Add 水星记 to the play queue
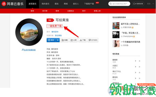This screenshot has width=156, height=97. pos(139,67)
